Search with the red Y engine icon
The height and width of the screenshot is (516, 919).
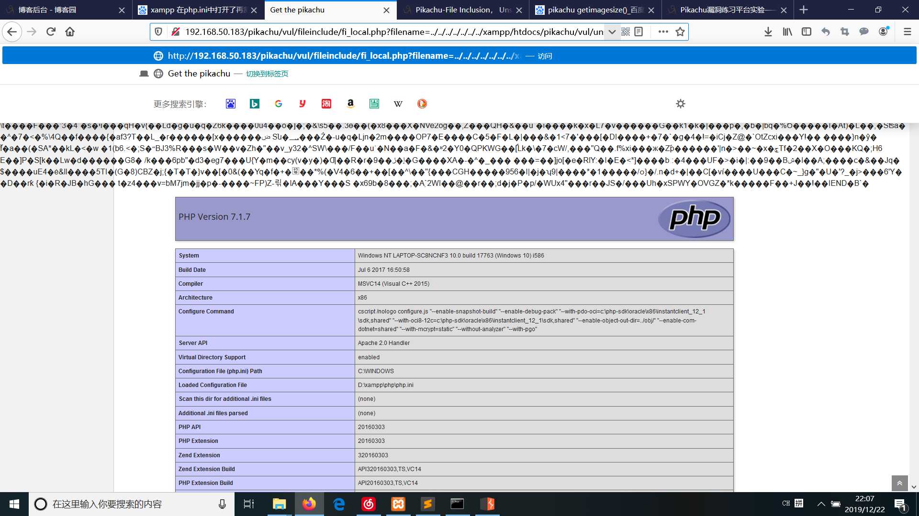point(303,104)
